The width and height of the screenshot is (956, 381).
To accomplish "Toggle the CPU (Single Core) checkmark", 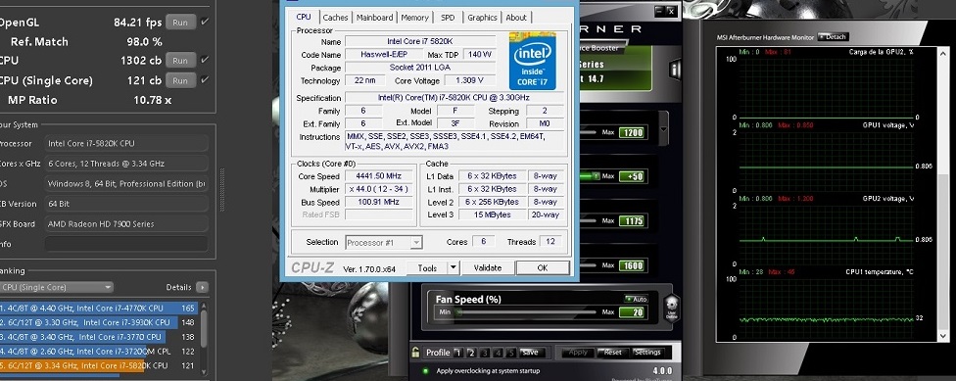I will point(205,80).
